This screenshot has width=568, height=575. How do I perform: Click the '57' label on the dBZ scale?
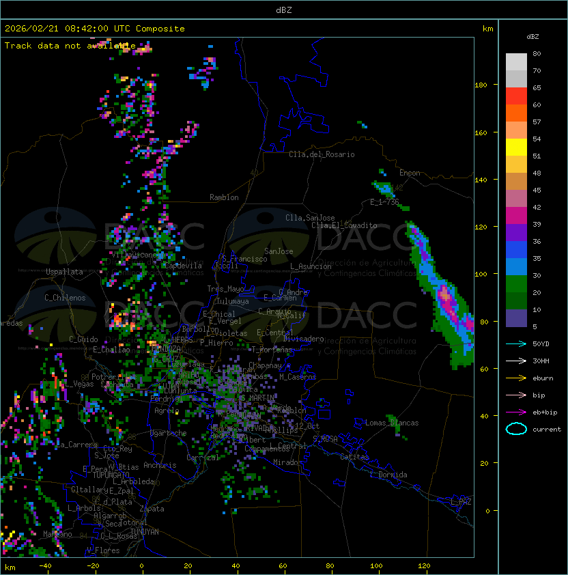coord(537,122)
